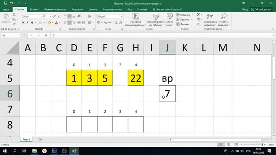
Task: Select the yellow cell containing 22
Action: tap(136, 78)
